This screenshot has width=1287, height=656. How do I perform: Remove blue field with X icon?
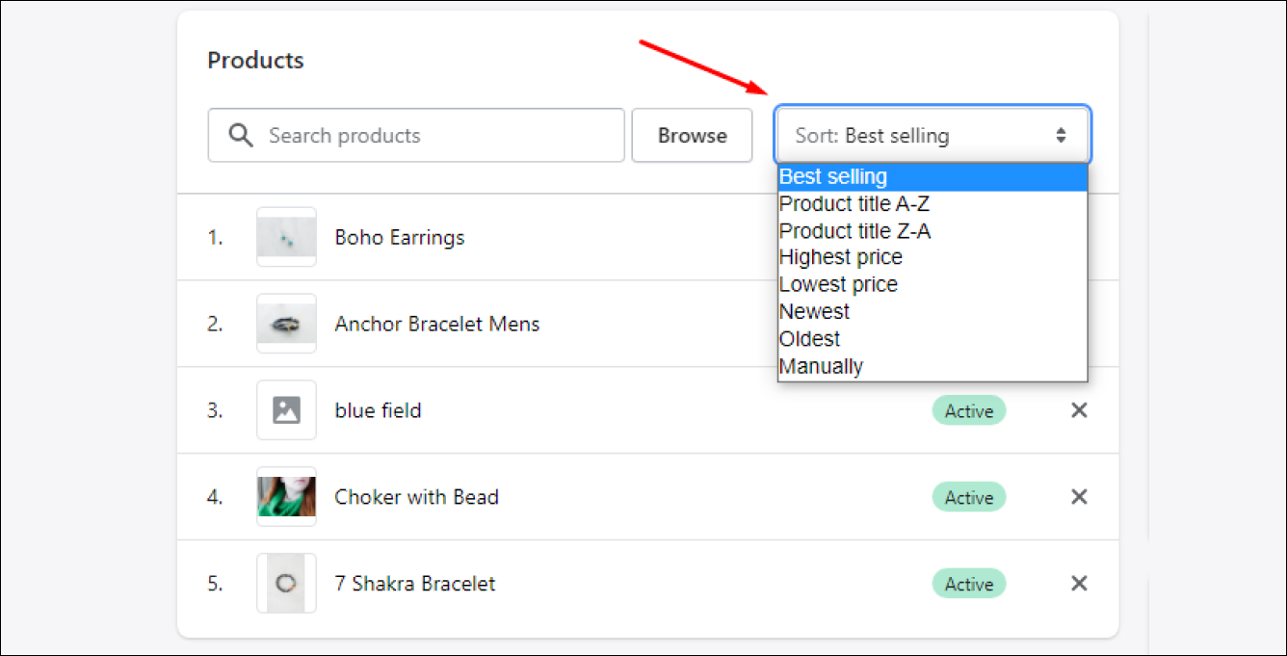[1079, 410]
